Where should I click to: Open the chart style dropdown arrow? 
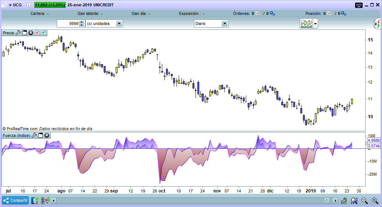[x=316, y=24]
